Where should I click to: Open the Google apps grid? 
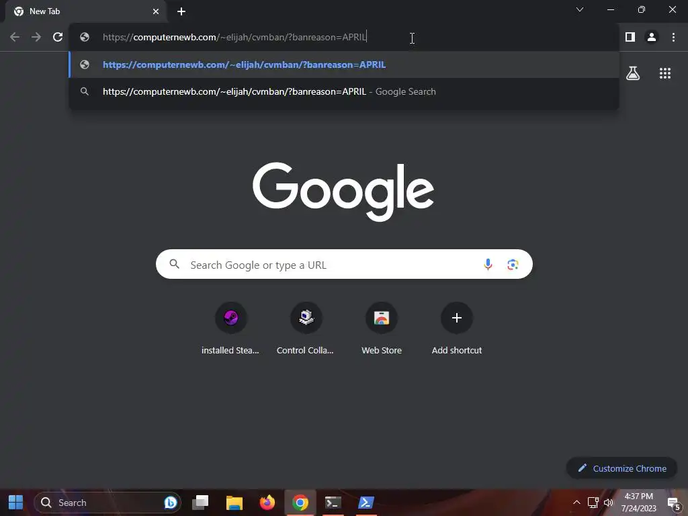point(664,73)
